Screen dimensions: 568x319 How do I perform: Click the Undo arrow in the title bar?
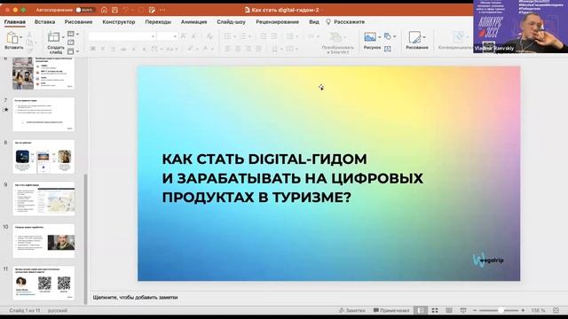tap(126, 10)
